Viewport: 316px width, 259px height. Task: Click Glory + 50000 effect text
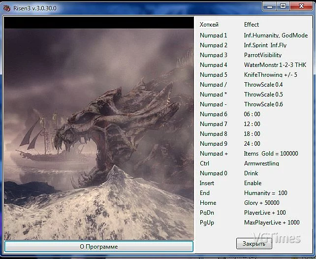point(261,203)
